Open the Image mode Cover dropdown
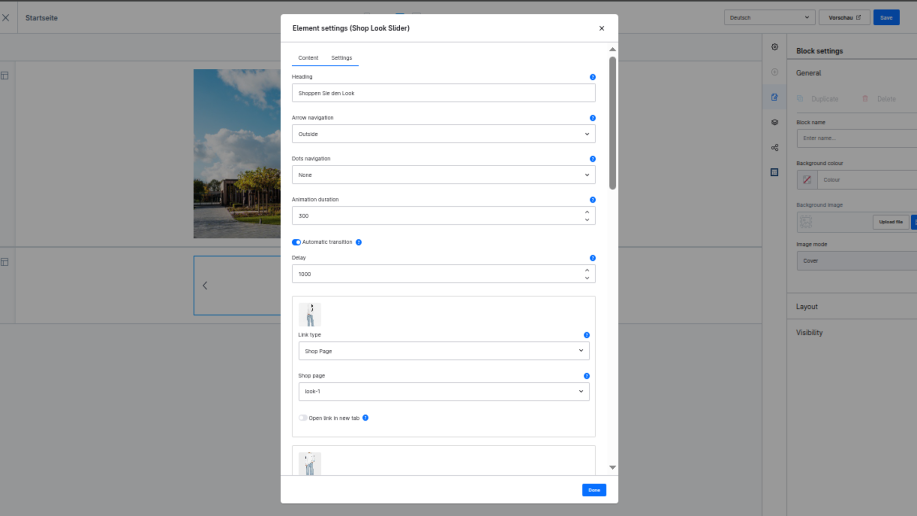 [857, 261]
